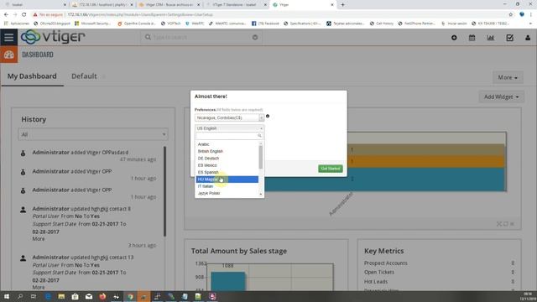Click More link under contact 8 update
Viewport: 537px width, 302px height.
(39, 239)
